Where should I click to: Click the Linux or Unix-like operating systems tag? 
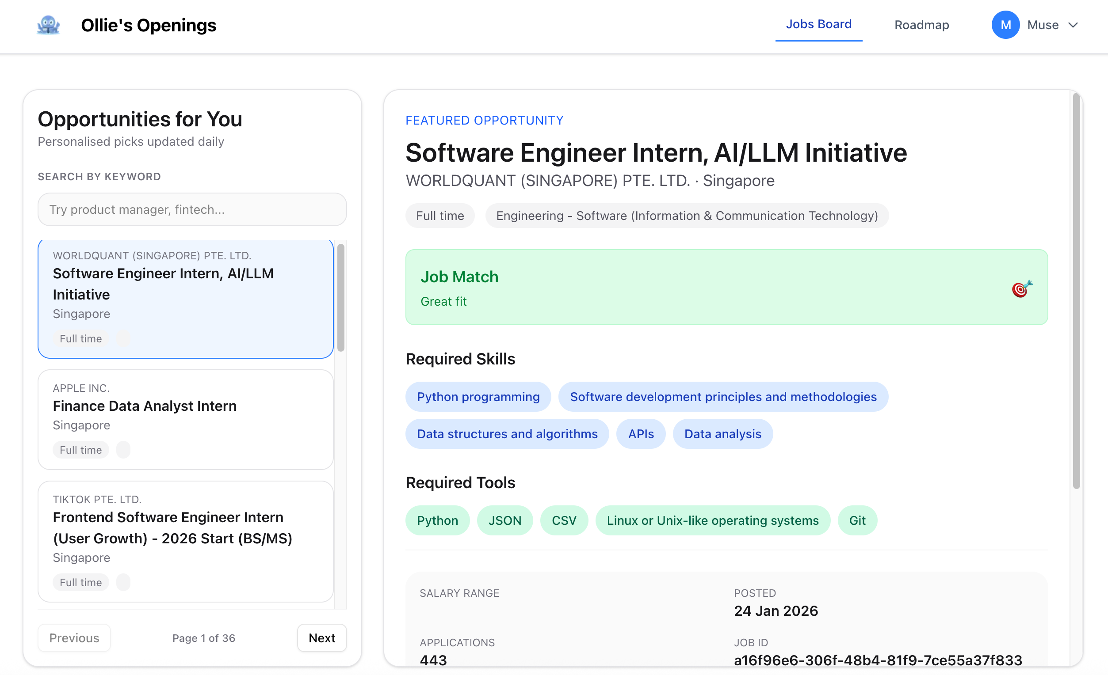712,520
